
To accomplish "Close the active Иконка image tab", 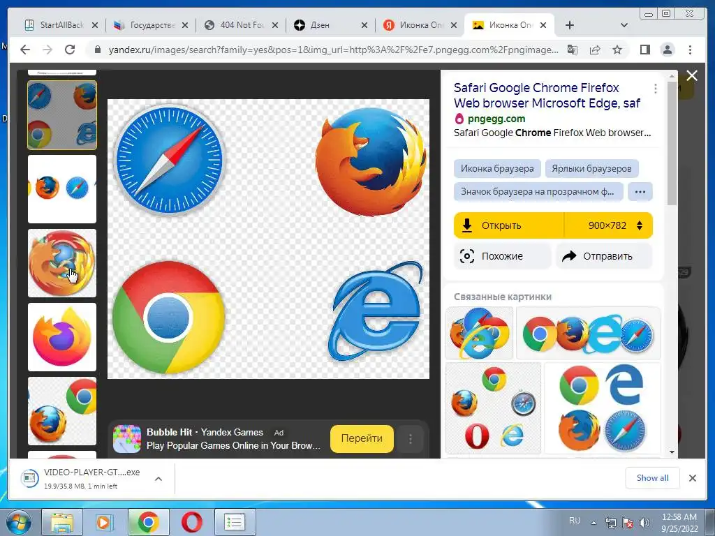I will [x=543, y=25].
